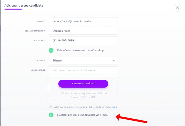Click the 'Notificar pessoa(s) candidata(s) via e-mail' label
Viewport: 185px width, 126px height.
click(82, 115)
